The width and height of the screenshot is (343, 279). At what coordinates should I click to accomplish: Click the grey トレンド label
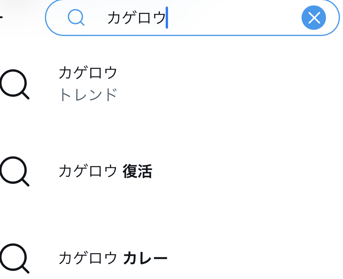[88, 95]
